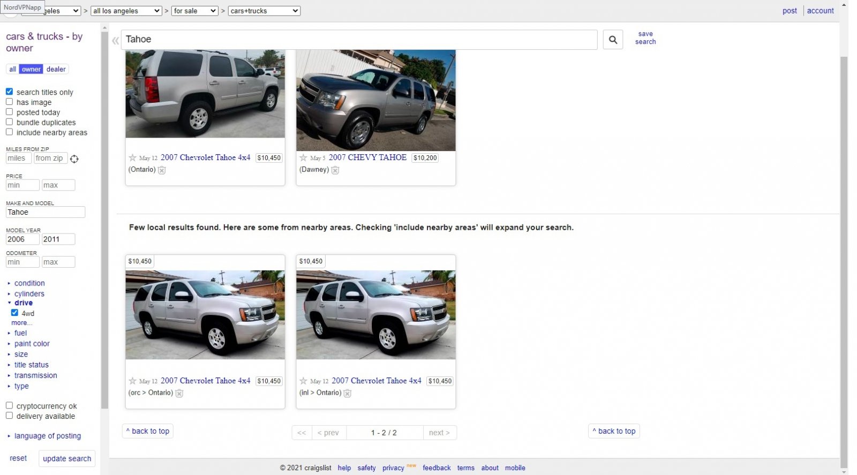
Task: Hide the inl > Ontario listing via X icon
Action: click(x=348, y=394)
